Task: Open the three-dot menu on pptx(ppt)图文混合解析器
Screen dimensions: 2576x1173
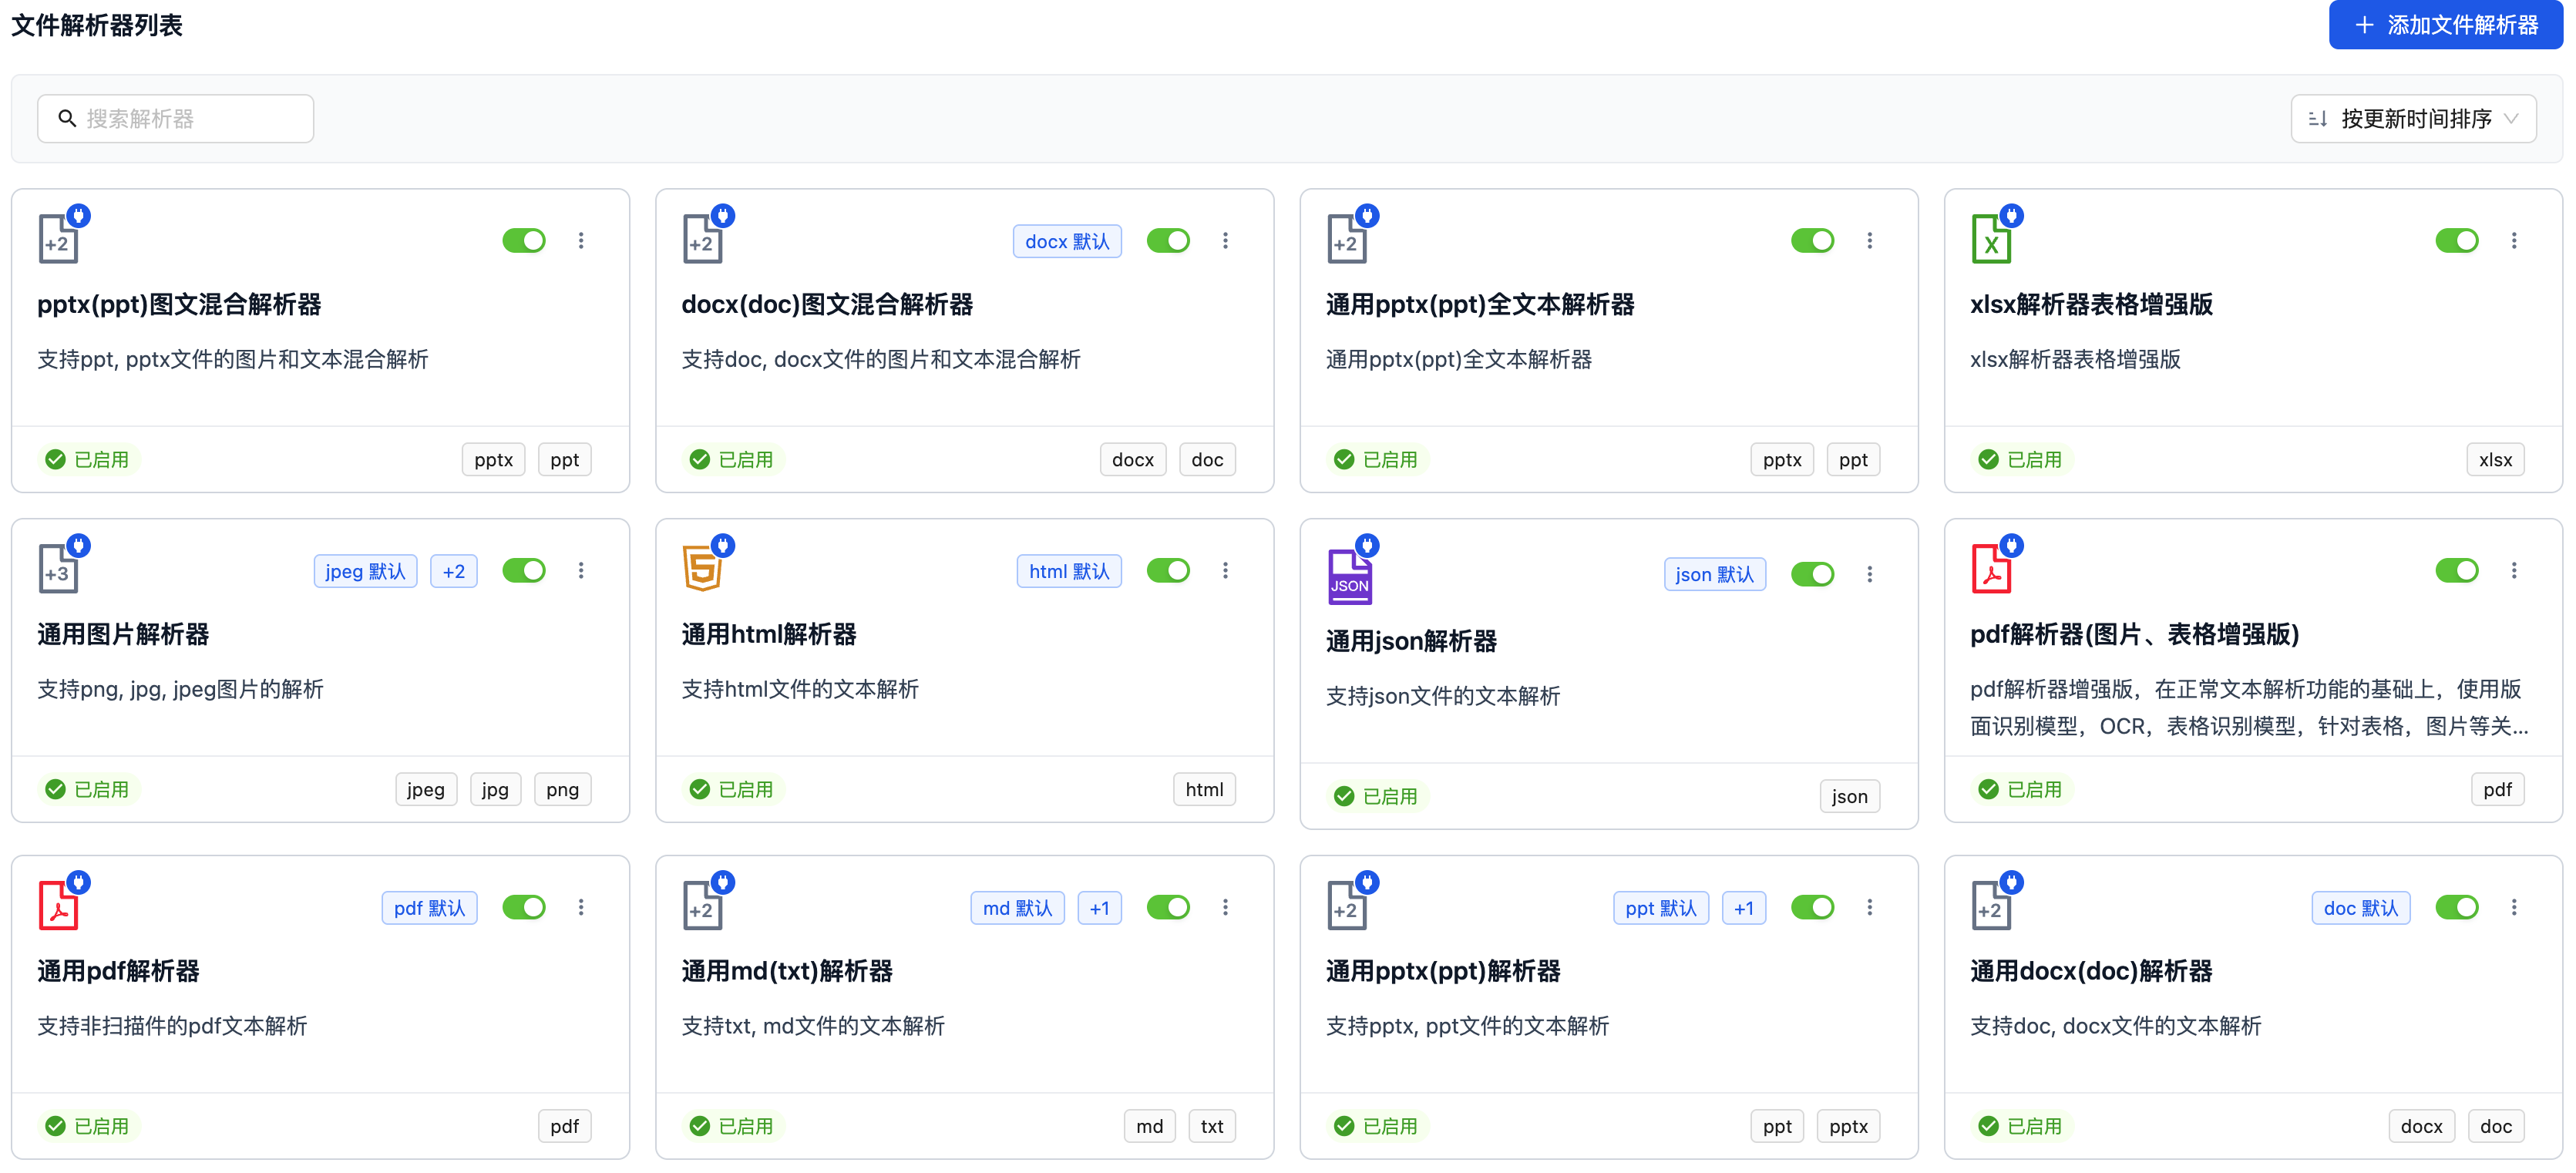Action: pos(581,240)
